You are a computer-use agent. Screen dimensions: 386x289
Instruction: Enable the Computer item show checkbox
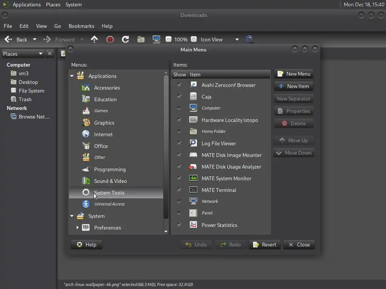[x=179, y=108]
